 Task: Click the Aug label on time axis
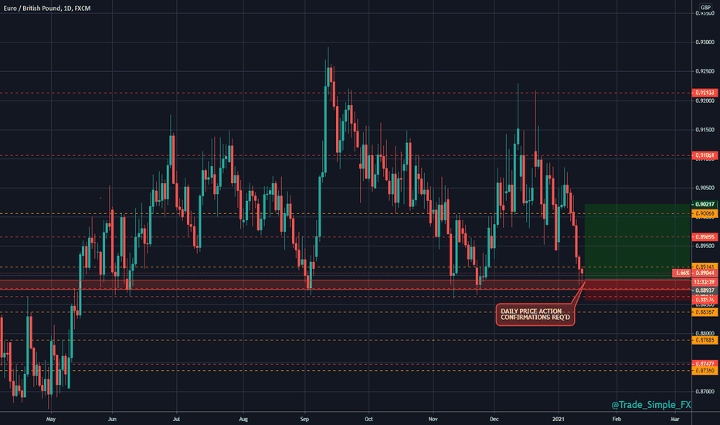pyautogui.click(x=243, y=419)
